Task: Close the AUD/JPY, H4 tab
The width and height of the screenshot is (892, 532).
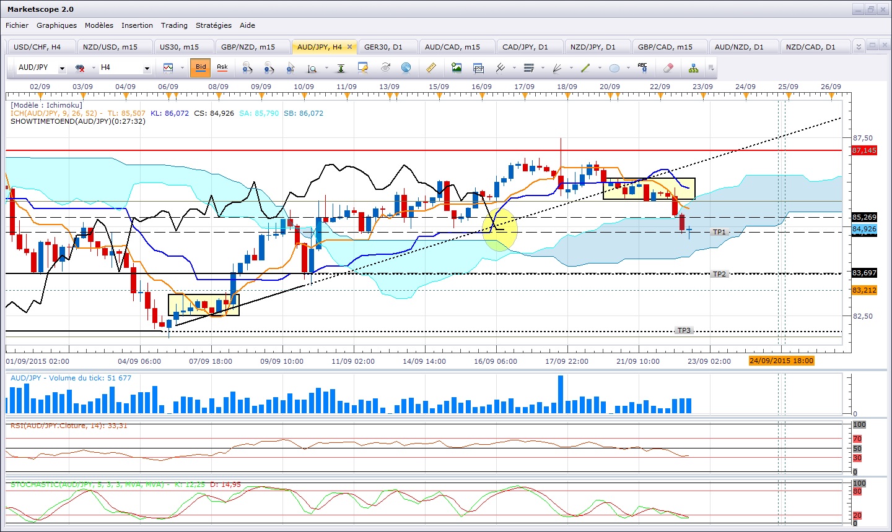Action: point(349,47)
